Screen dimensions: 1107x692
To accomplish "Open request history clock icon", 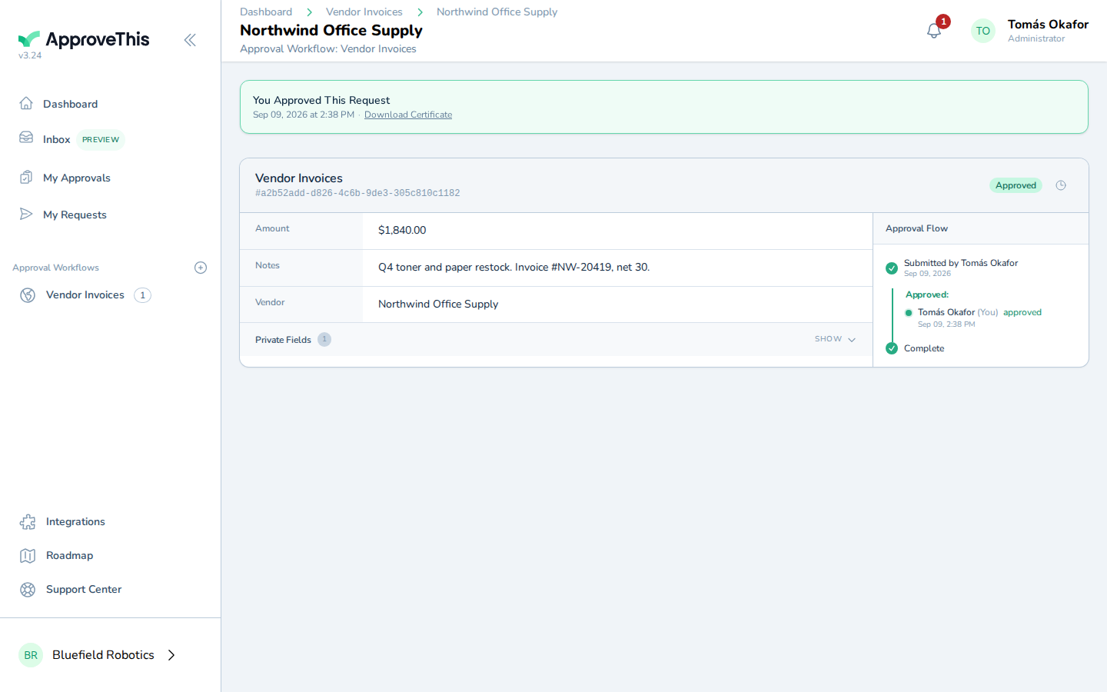I will 1061,185.
